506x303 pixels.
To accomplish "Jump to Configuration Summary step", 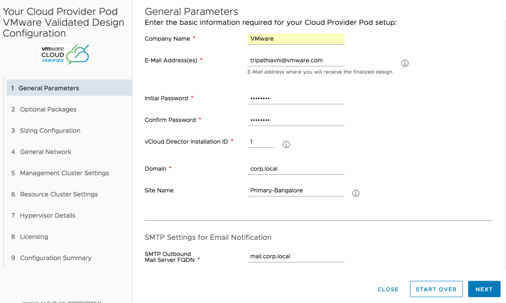I will (55, 258).
